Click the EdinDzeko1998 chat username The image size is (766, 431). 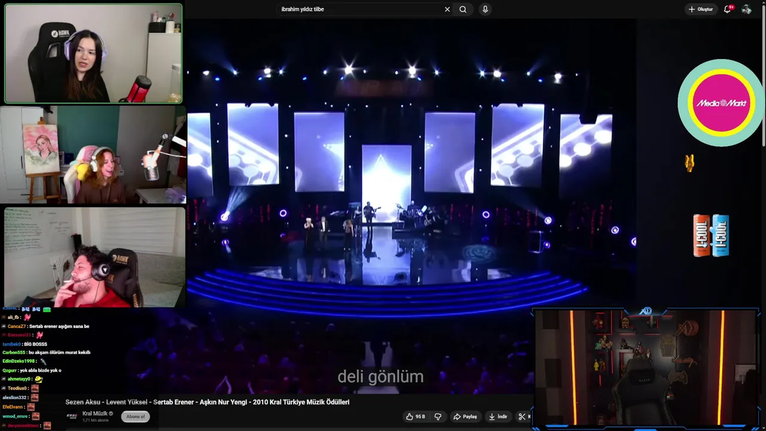pos(19,361)
